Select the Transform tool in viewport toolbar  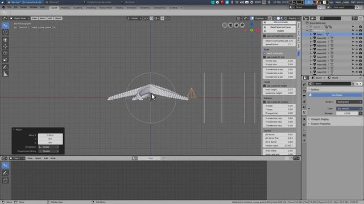tap(5, 40)
